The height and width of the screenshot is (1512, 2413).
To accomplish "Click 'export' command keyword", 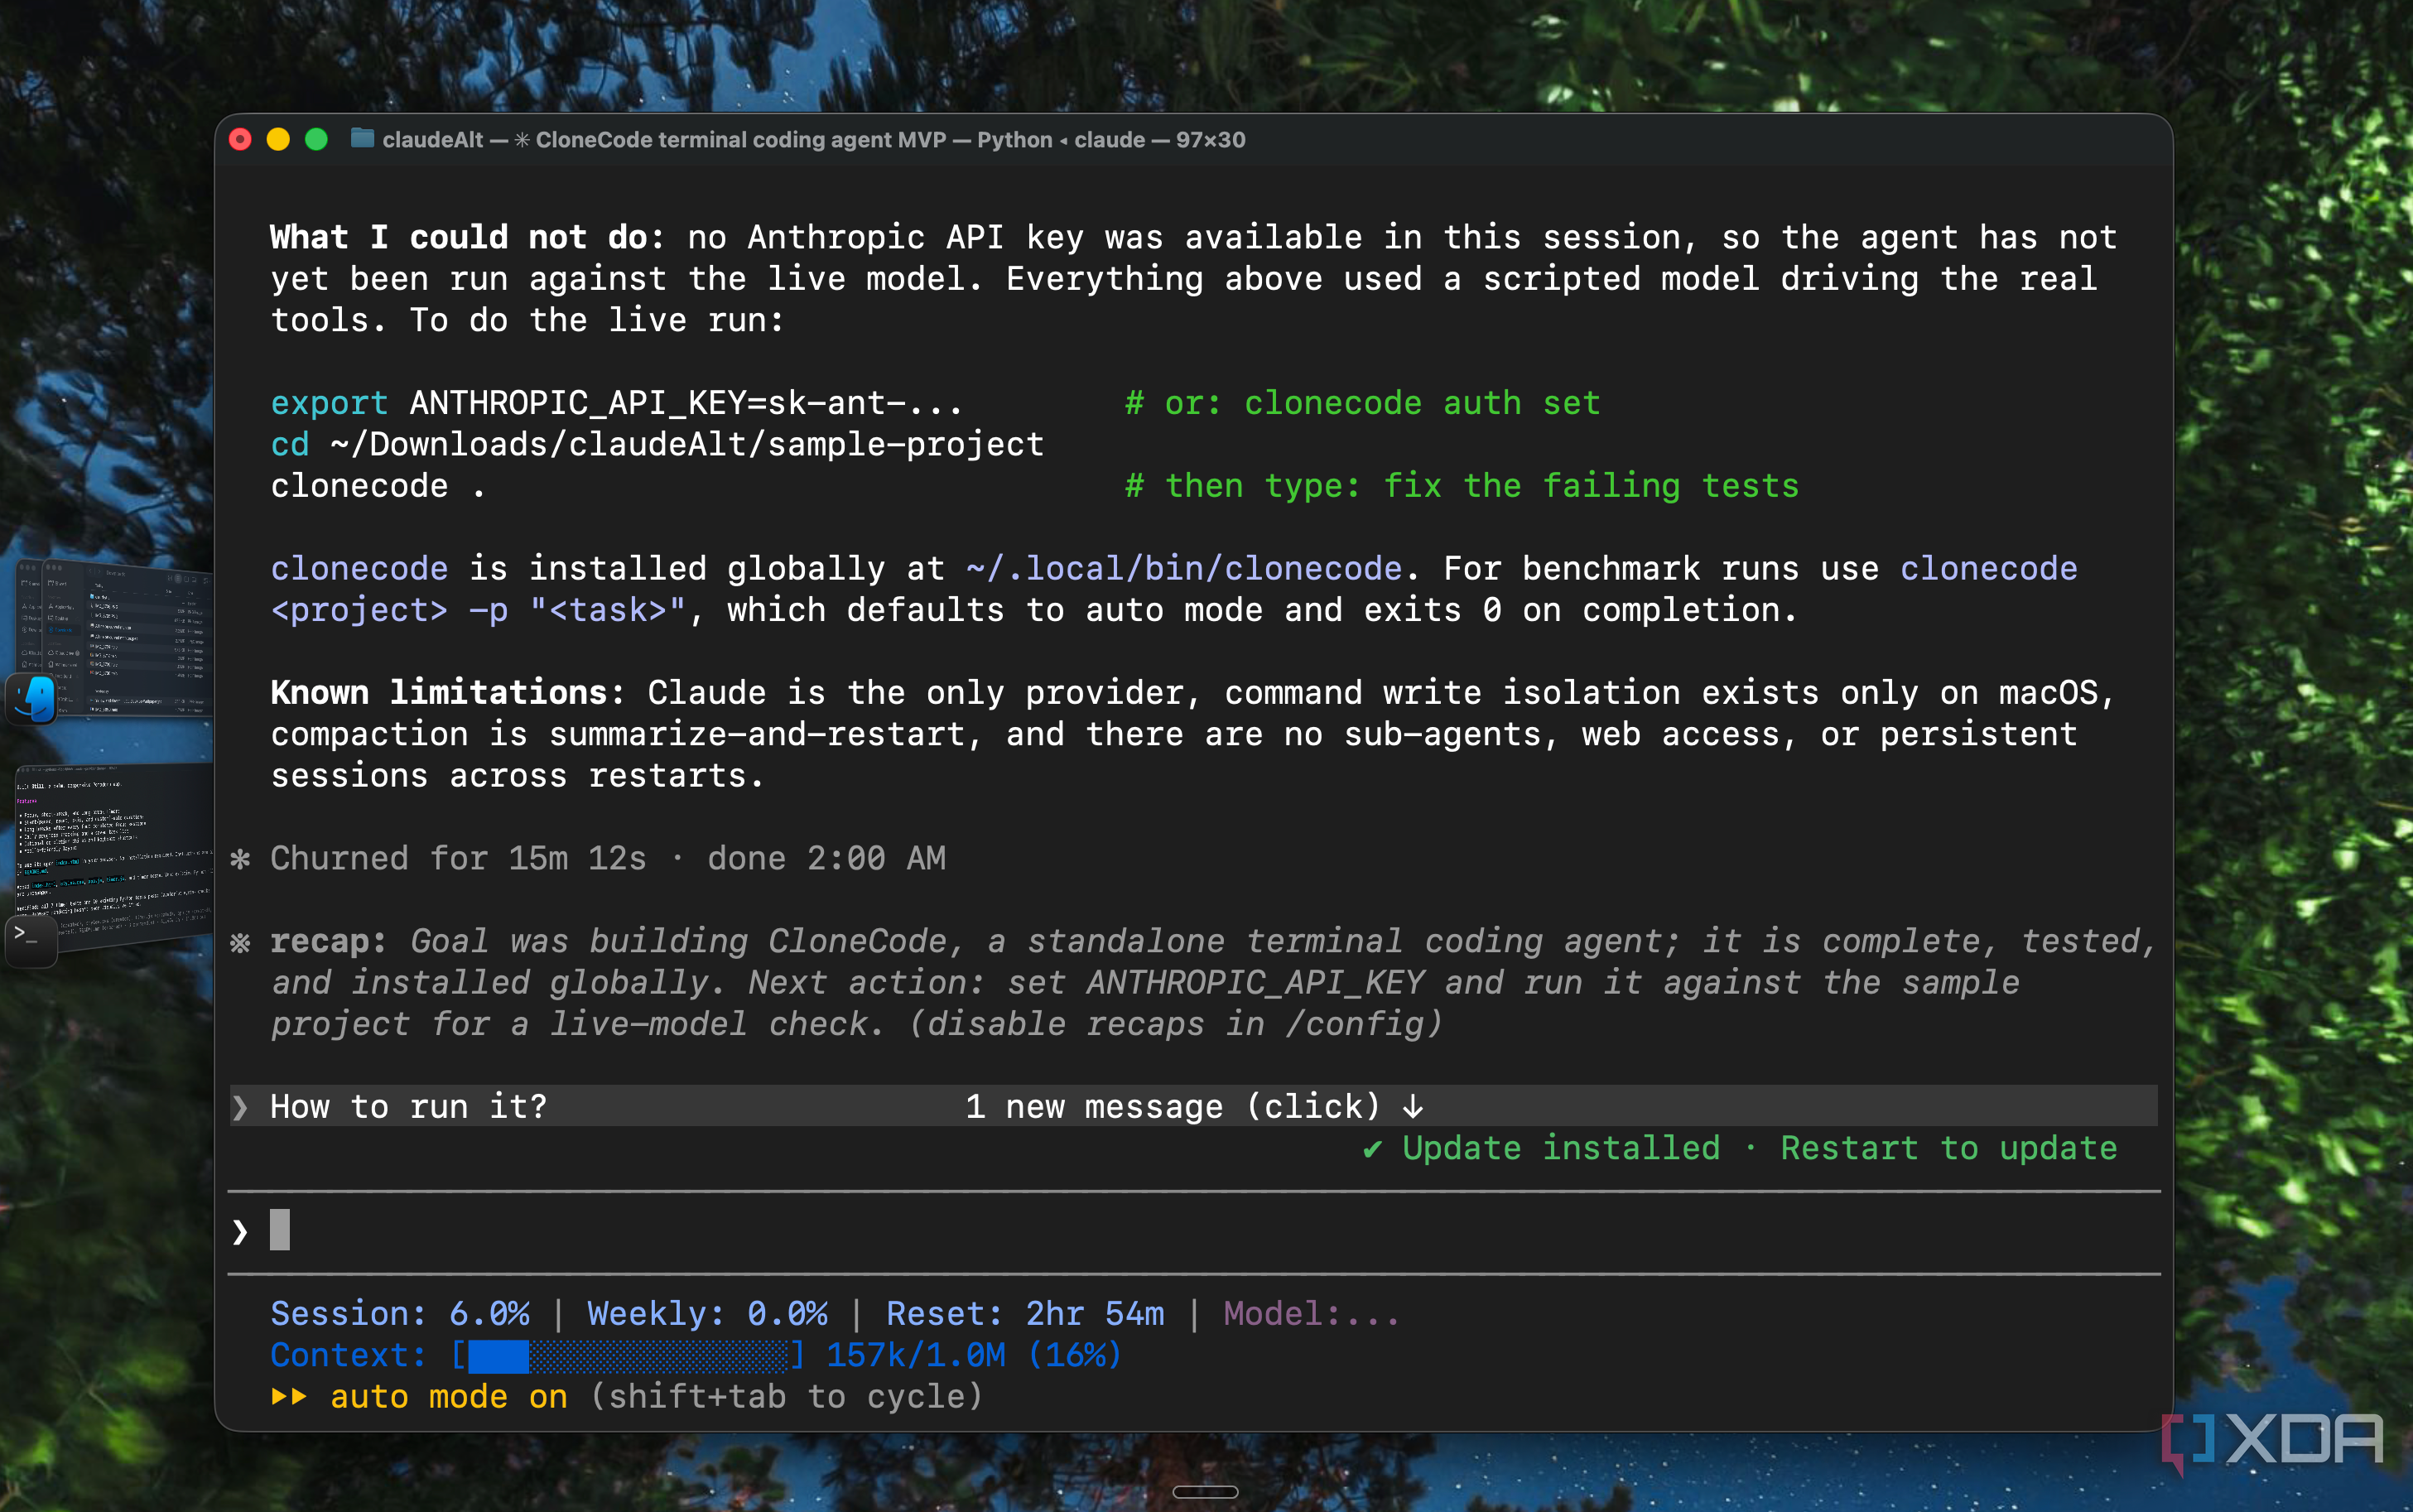I will (329, 403).
